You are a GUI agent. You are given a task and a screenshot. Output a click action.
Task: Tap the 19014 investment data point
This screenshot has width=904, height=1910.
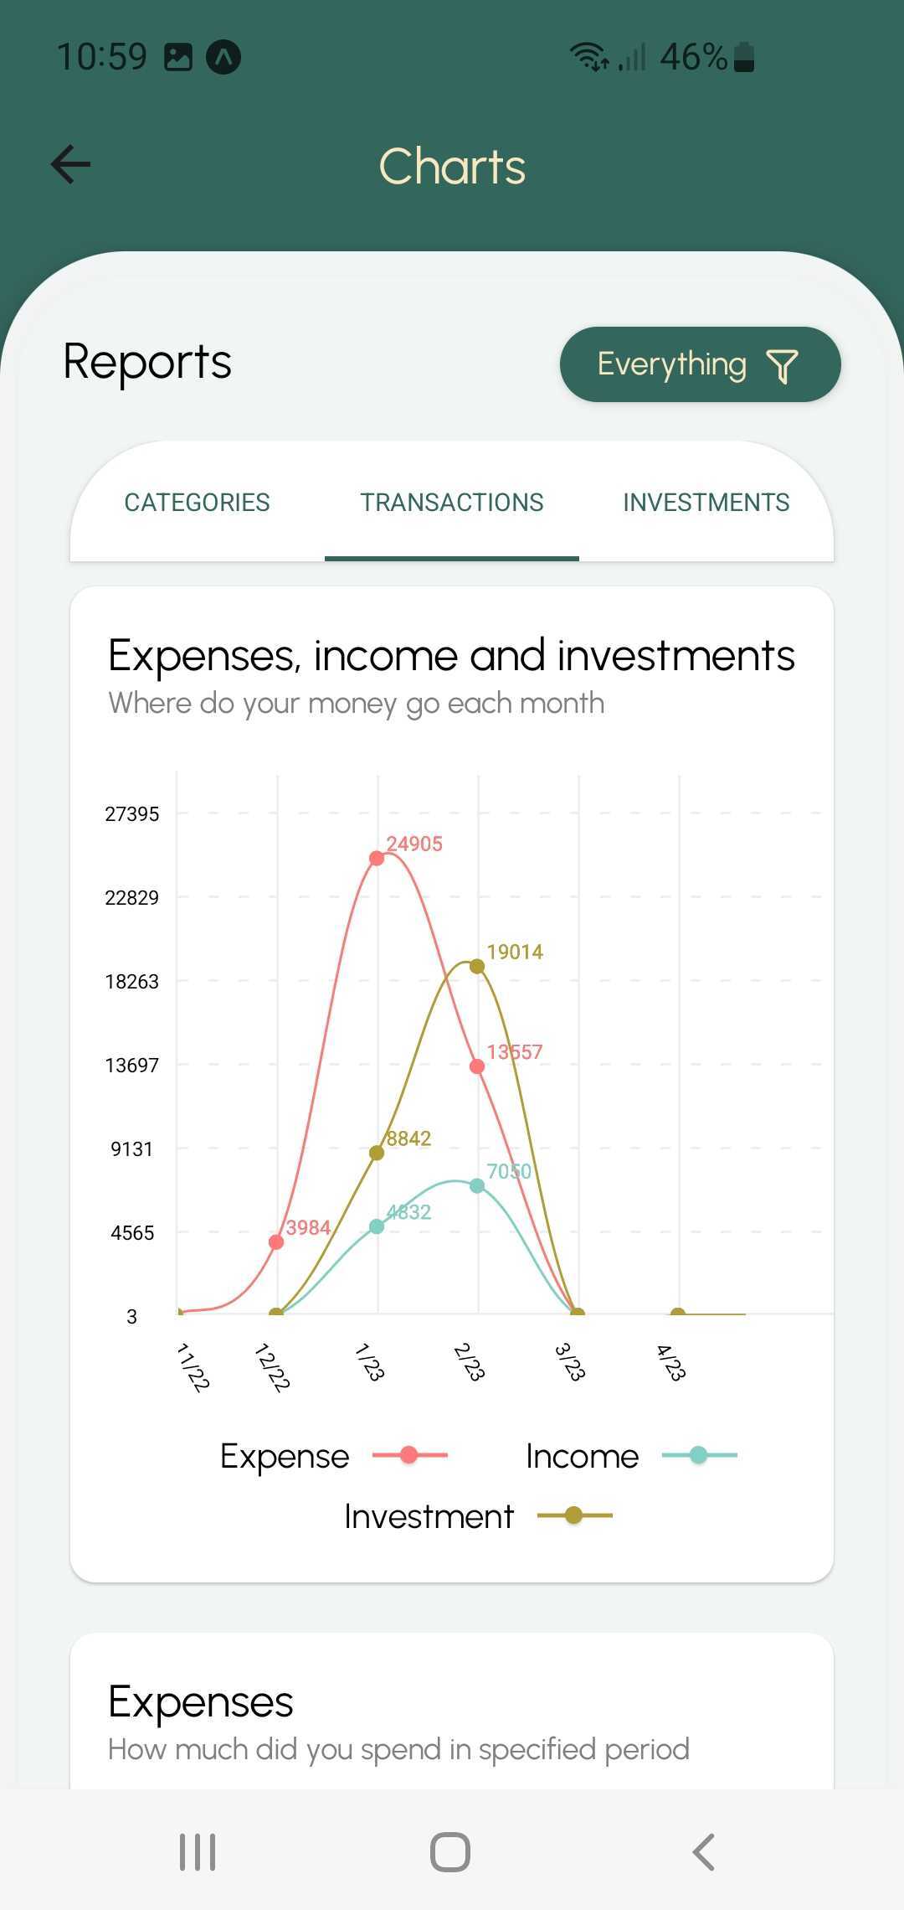click(477, 967)
